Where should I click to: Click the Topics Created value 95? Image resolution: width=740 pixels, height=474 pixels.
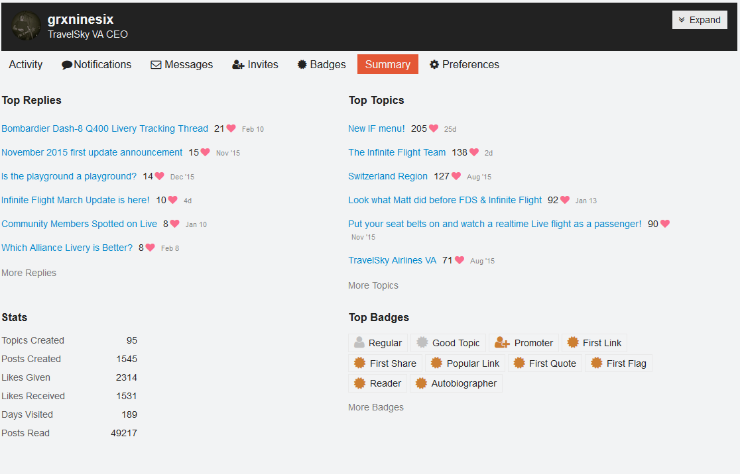132,341
